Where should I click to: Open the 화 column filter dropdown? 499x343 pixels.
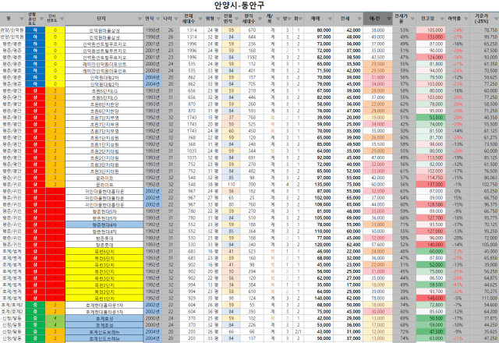pyautogui.click(x=300, y=19)
